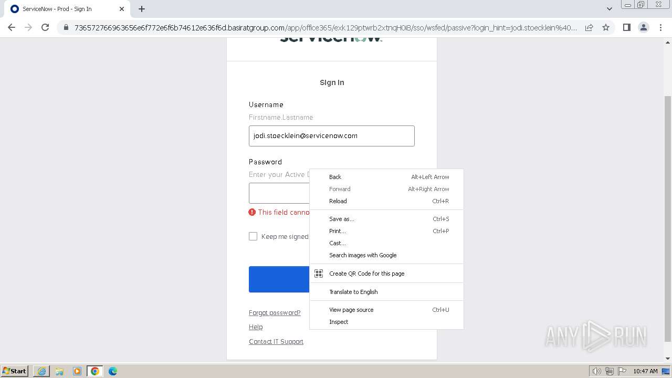The width and height of the screenshot is (672, 378).
Task: Open Contact IT Support link
Action: tap(276, 342)
